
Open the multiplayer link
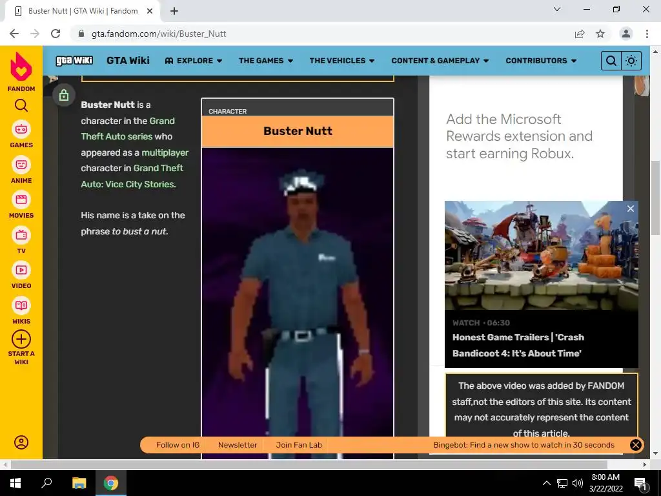(x=165, y=152)
